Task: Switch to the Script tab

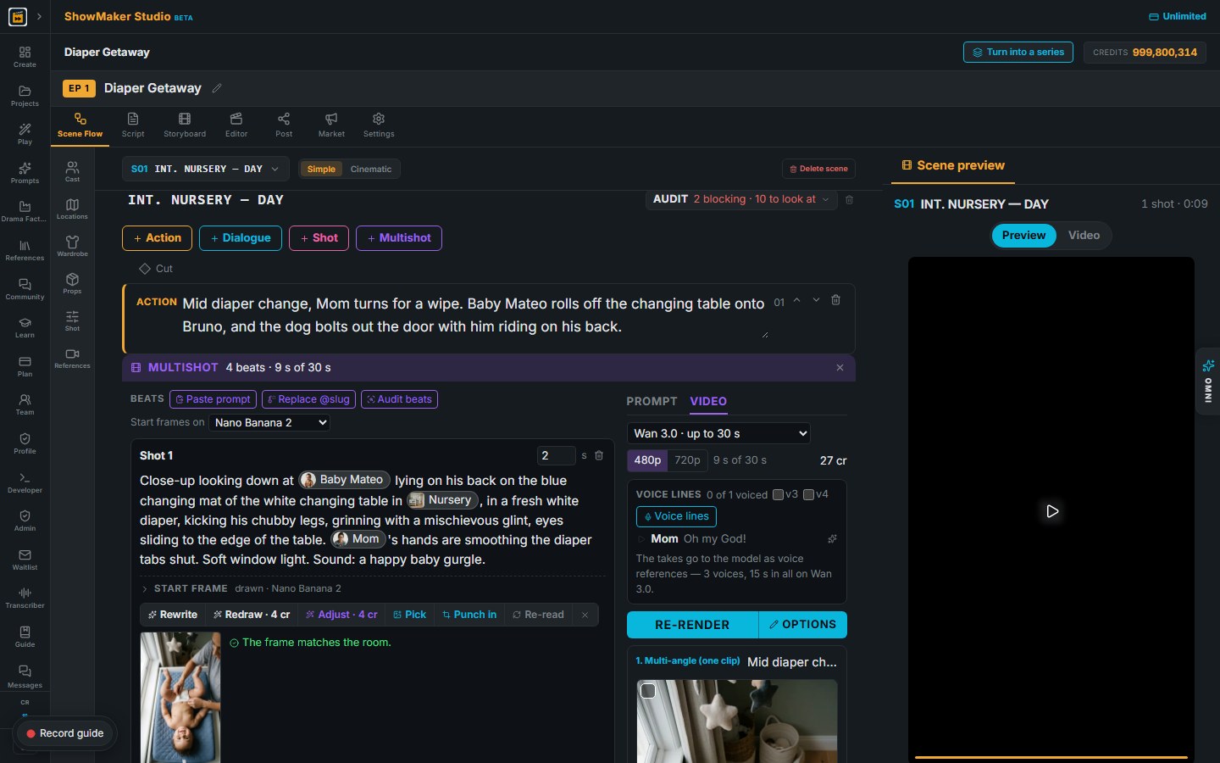Action: coord(133,125)
